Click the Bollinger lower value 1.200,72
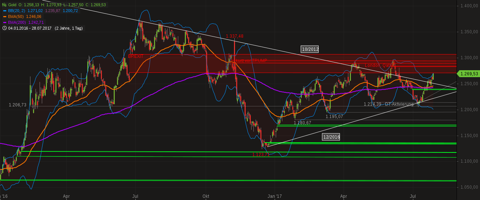 pyautogui.click(x=70, y=11)
